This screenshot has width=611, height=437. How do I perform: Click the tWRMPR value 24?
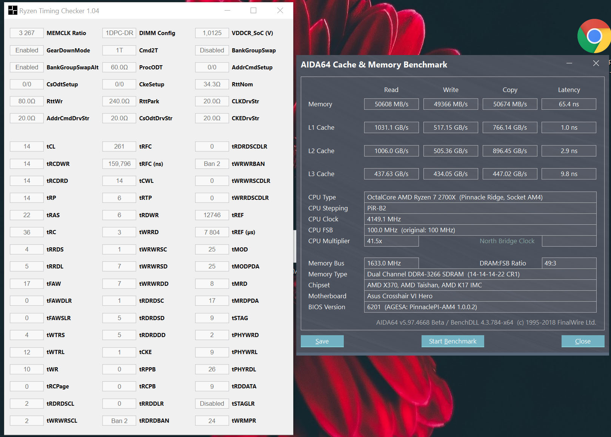pyautogui.click(x=212, y=421)
